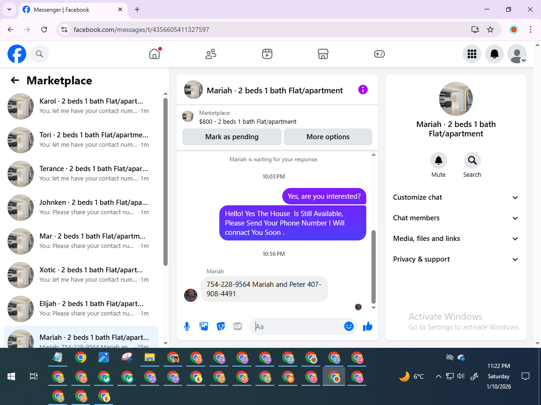Go back in browser history
This screenshot has height=405, width=541.
point(10,30)
